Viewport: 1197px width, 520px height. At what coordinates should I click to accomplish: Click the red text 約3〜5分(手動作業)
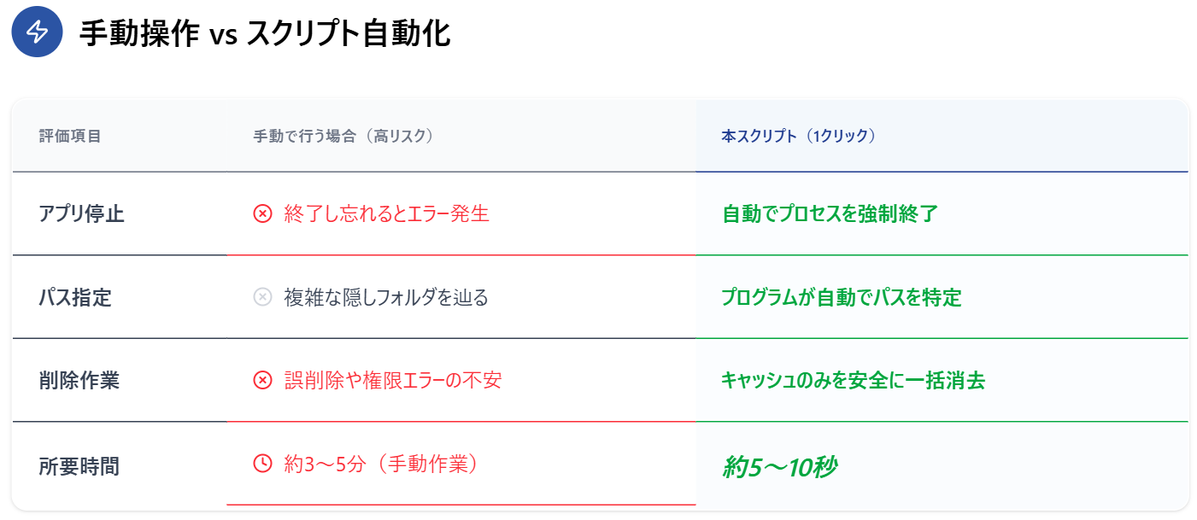pyautogui.click(x=381, y=464)
